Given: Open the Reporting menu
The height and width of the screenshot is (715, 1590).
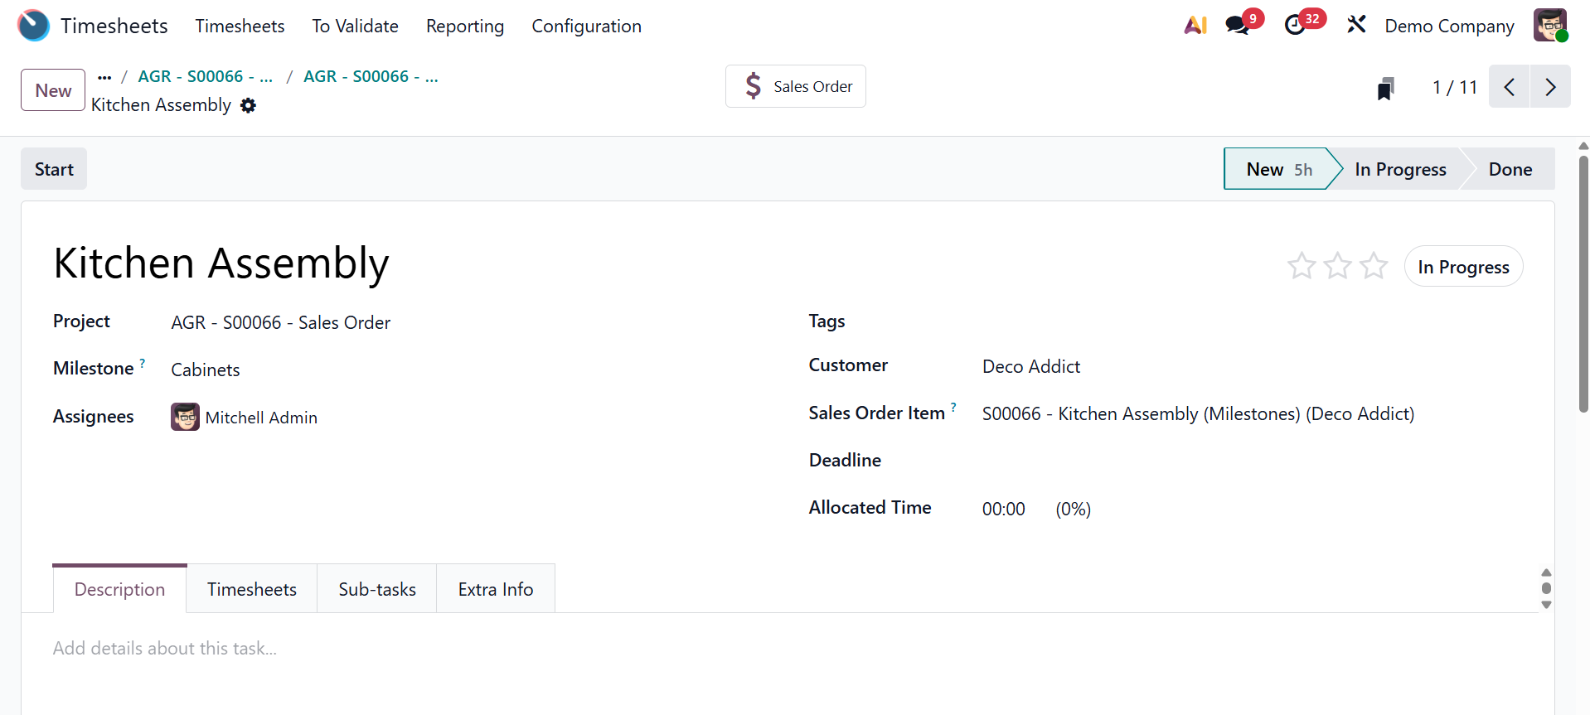Looking at the screenshot, I should coord(464,27).
